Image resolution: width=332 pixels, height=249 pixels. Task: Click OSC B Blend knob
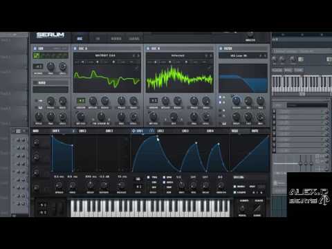click(x=177, y=101)
